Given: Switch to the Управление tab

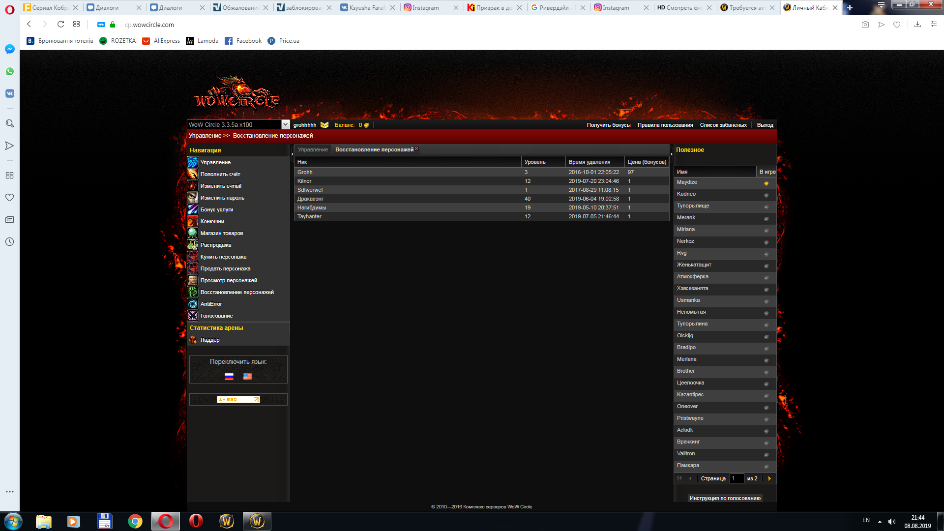Looking at the screenshot, I should tap(313, 149).
